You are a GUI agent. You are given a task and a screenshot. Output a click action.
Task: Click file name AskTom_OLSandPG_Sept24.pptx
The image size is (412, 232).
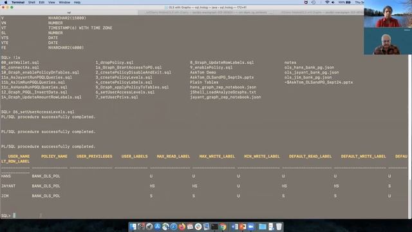coord(222,77)
